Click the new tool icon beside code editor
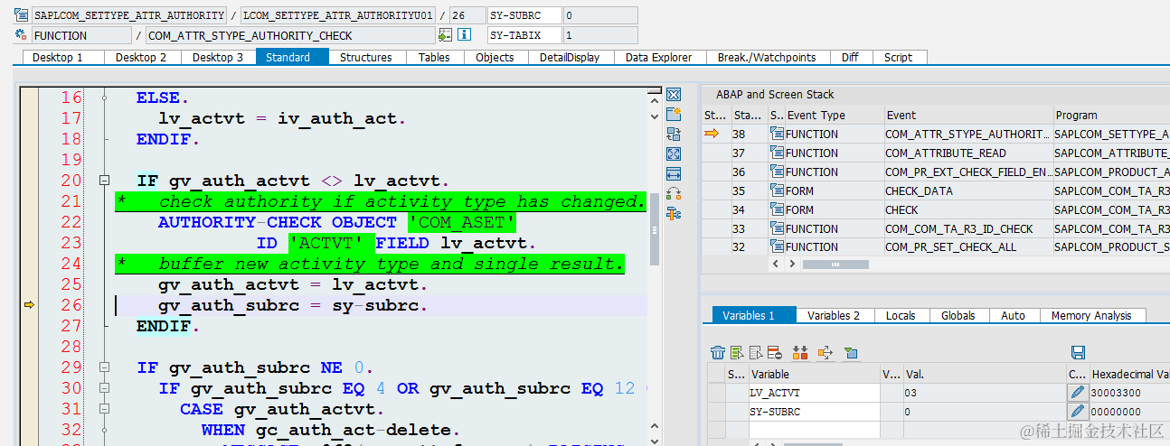The height and width of the screenshot is (446, 1170). [674, 114]
